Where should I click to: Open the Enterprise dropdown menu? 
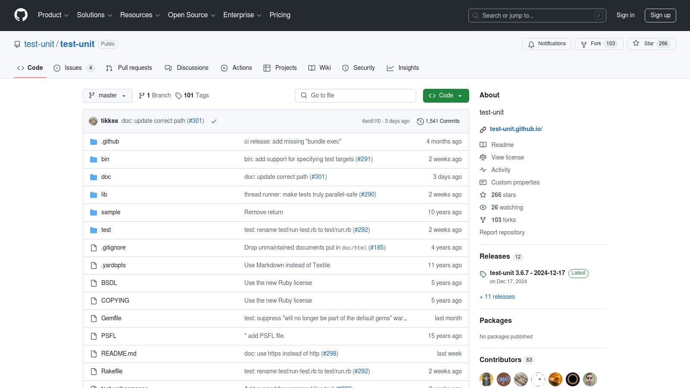pos(242,15)
